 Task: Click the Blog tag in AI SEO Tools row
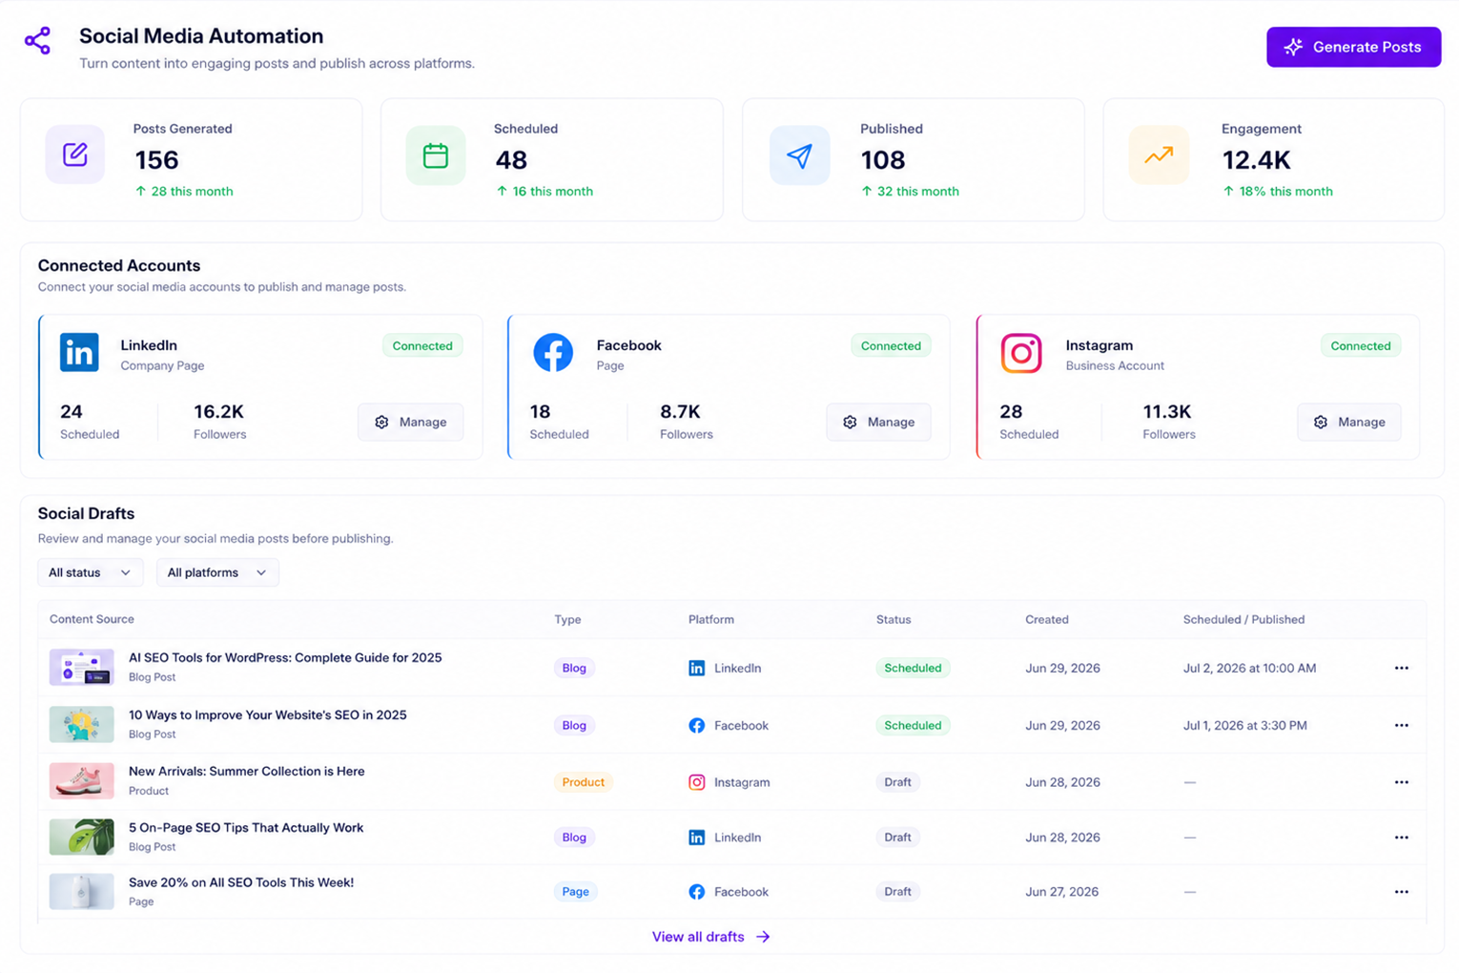click(x=574, y=668)
